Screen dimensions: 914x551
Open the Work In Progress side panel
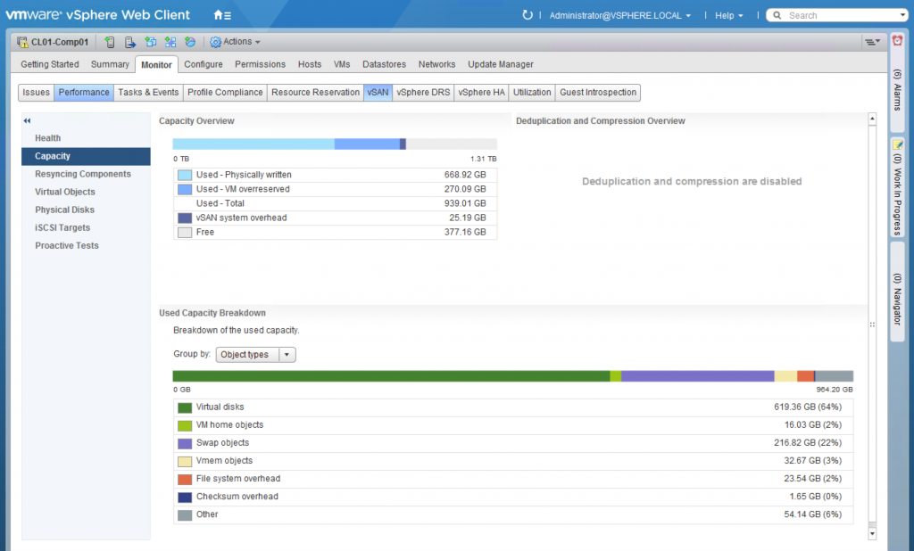(898, 187)
